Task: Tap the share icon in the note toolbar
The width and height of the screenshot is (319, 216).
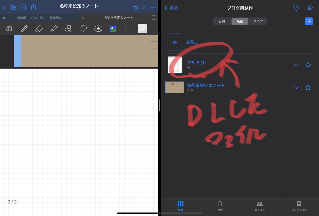Action: click(33, 7)
